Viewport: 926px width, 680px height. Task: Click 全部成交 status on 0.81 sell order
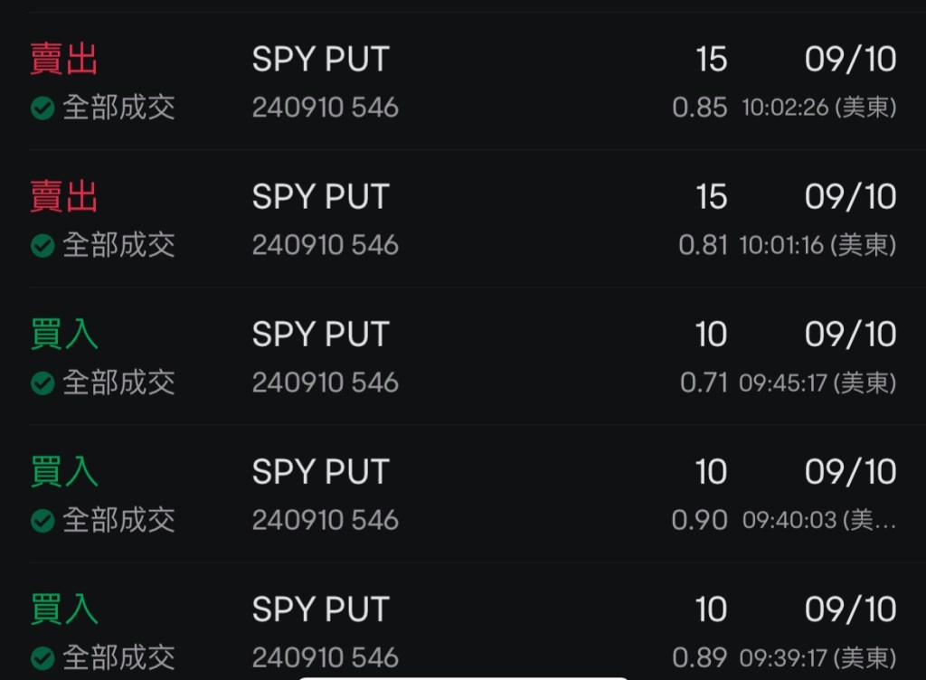point(118,246)
